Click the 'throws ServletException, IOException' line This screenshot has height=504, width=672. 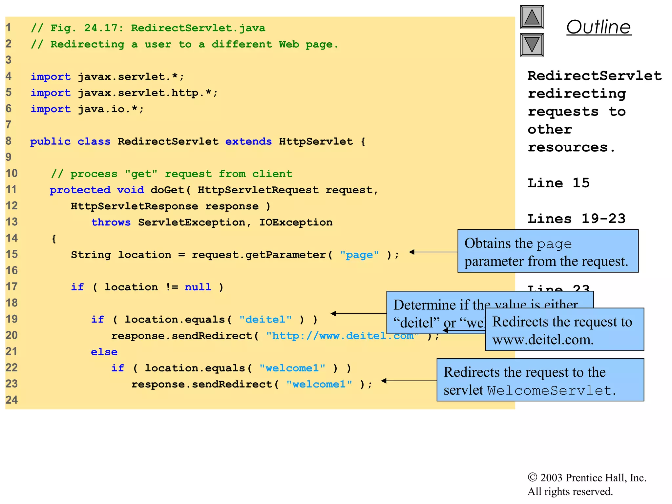click(x=212, y=222)
